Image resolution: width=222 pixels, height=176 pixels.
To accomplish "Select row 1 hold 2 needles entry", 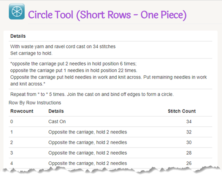I will 111,132.
